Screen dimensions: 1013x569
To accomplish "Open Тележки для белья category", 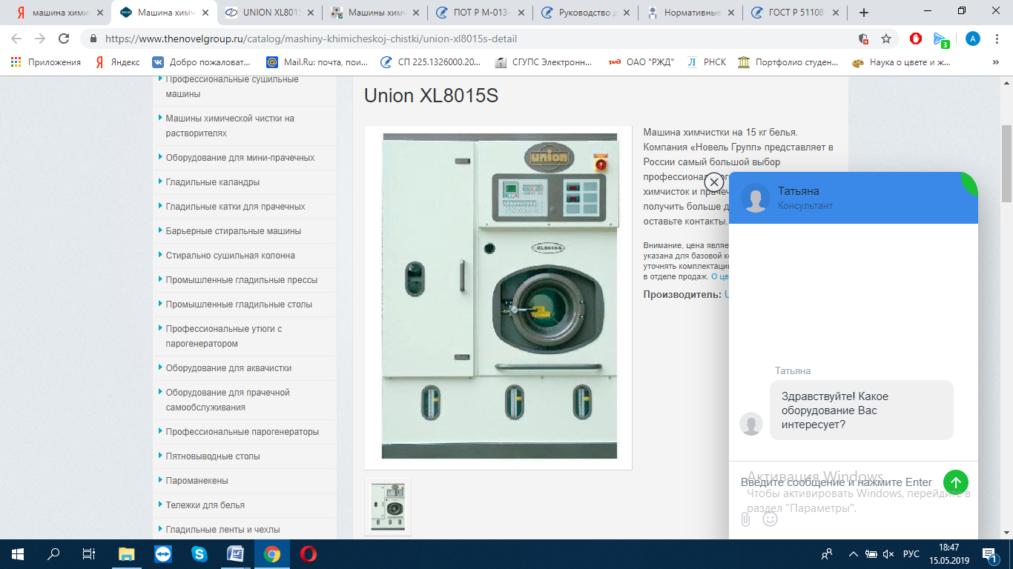I will (205, 505).
